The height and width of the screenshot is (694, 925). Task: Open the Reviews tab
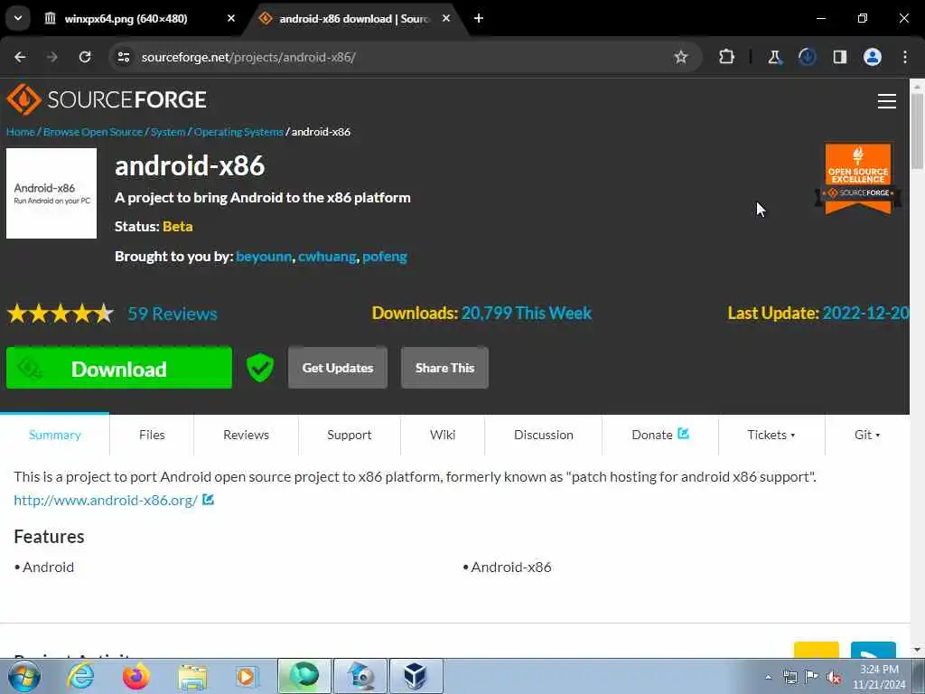tap(246, 435)
